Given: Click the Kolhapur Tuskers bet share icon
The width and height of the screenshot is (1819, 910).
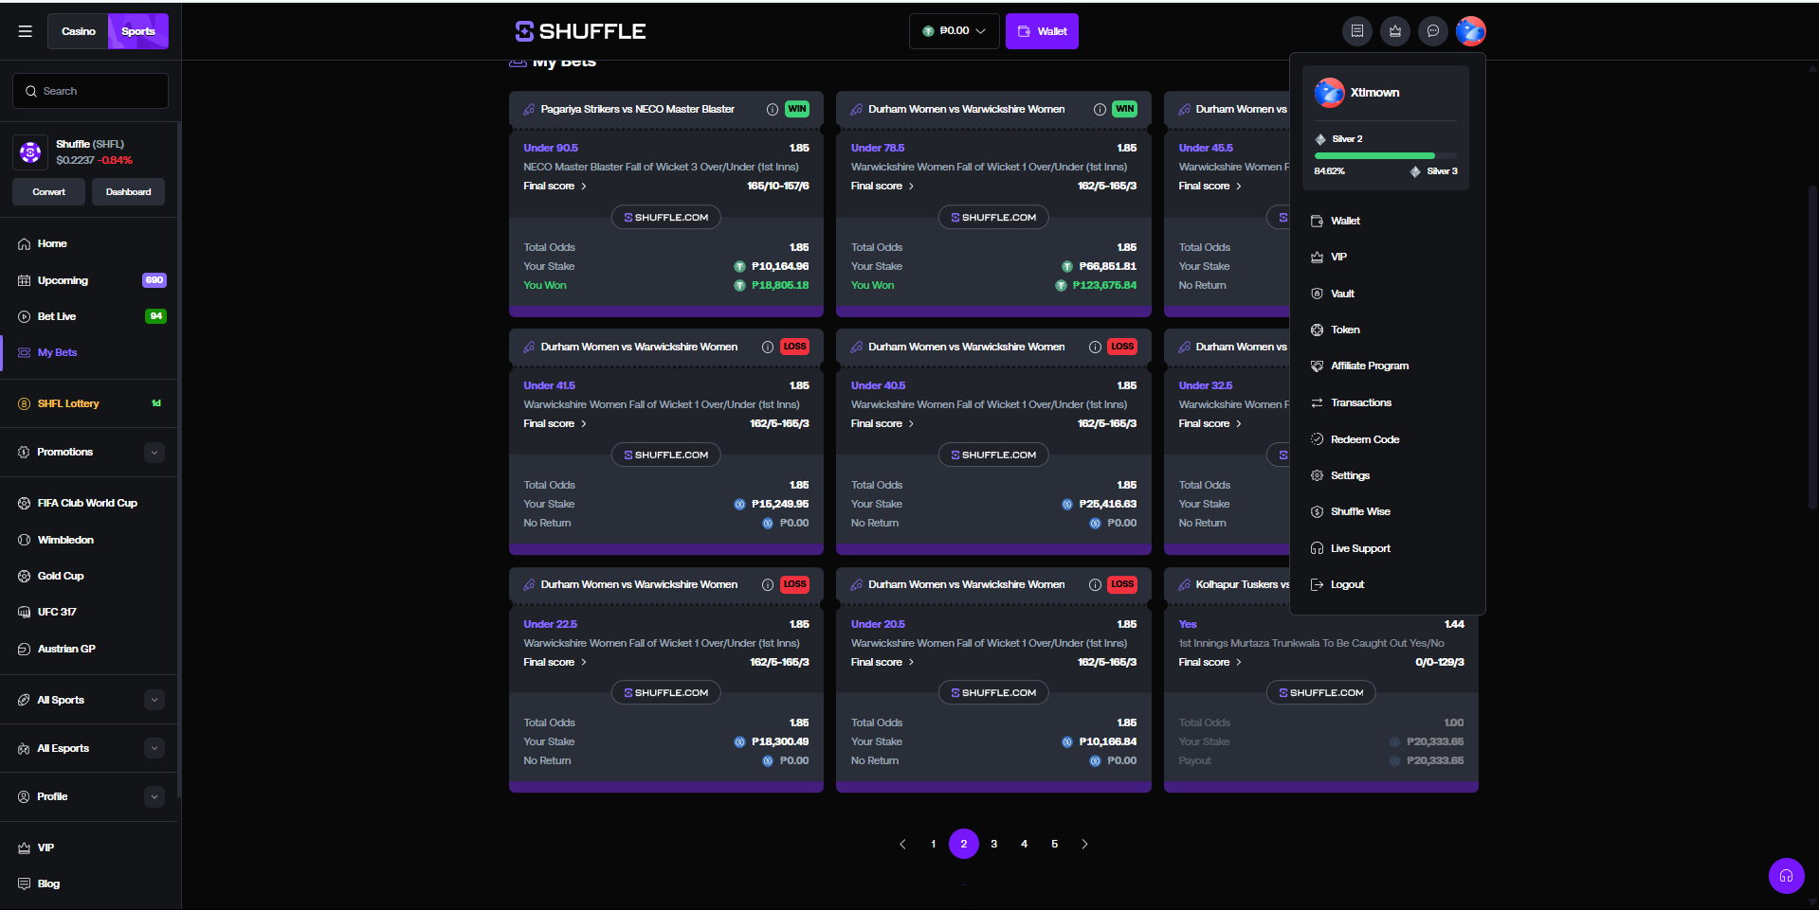Looking at the screenshot, I should pos(1184,584).
